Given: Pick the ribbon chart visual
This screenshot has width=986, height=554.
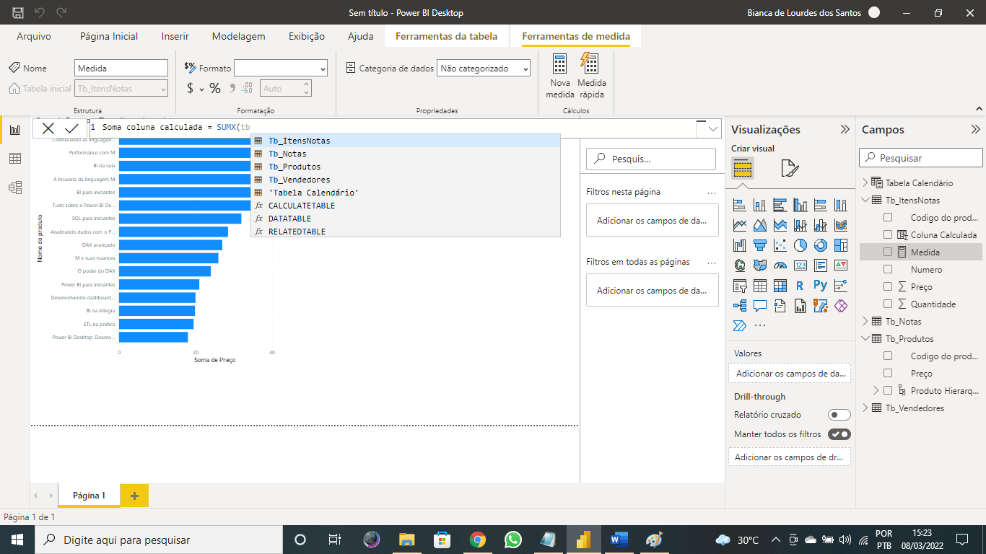Looking at the screenshot, I should [x=841, y=225].
